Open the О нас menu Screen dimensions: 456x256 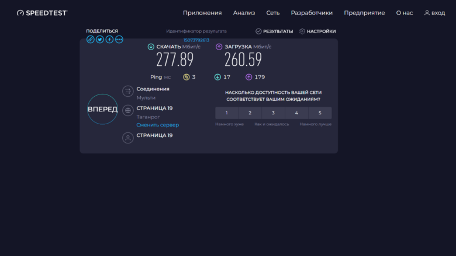click(x=405, y=13)
